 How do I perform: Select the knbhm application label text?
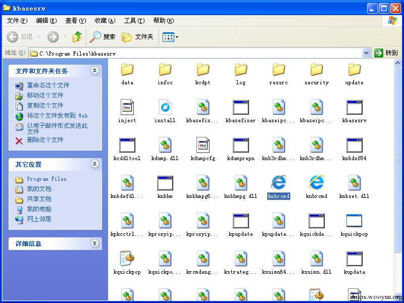[x=165, y=196]
